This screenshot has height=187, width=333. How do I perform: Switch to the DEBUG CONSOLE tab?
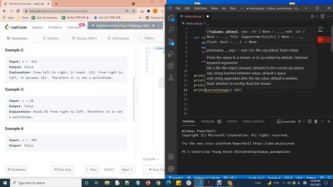pyautogui.click(x=254, y=122)
